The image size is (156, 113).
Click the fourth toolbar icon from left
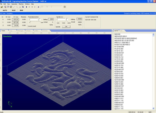(x=11, y=7)
